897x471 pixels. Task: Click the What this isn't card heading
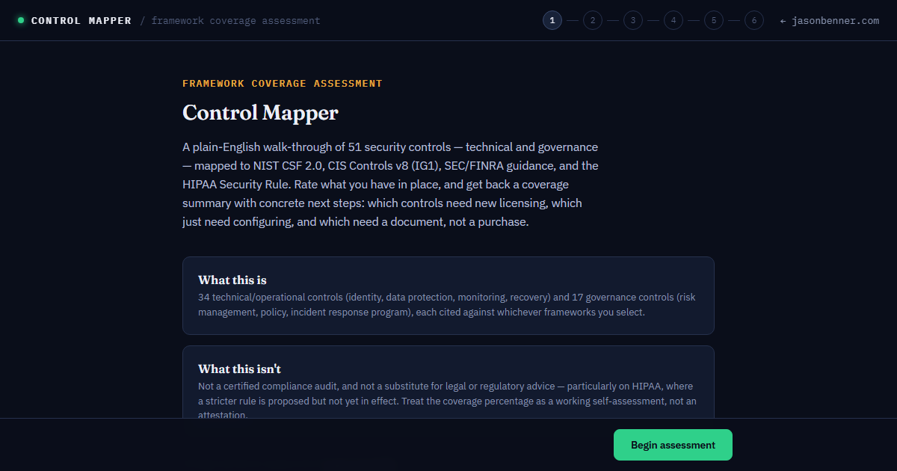point(239,369)
